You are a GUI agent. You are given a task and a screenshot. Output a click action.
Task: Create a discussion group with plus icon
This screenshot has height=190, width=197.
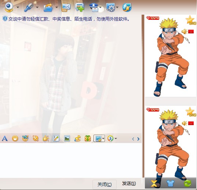pos(80,7)
